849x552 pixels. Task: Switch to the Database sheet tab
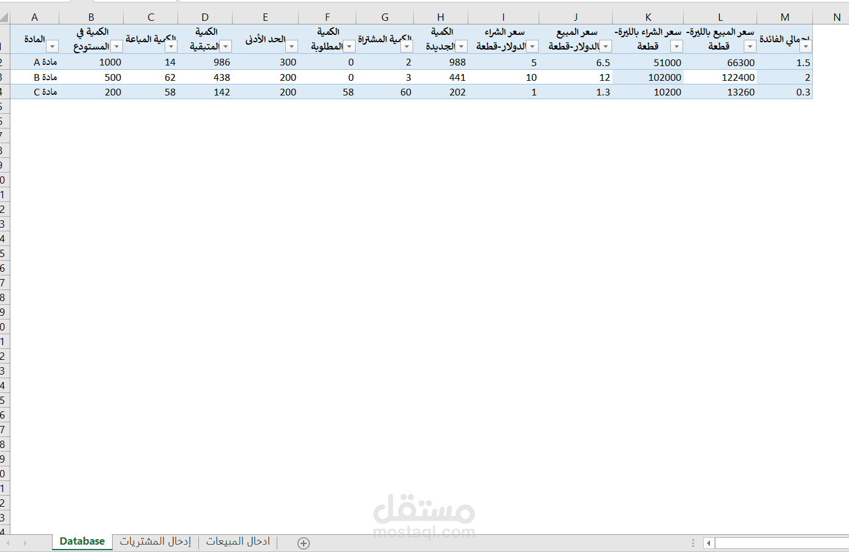(x=82, y=541)
